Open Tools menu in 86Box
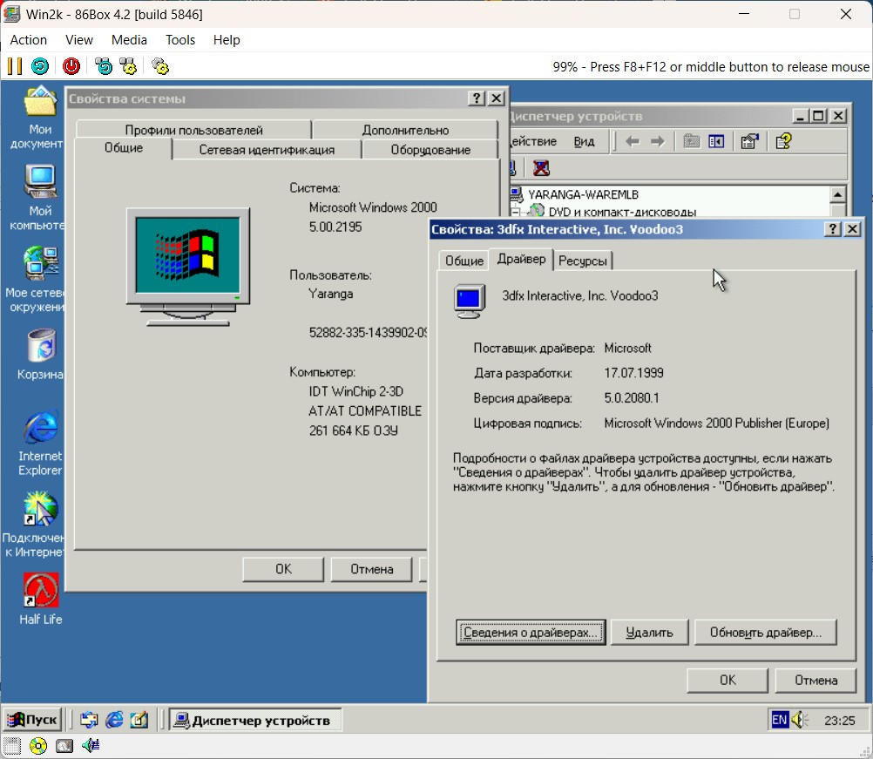Screen dimensions: 873x759 point(180,40)
